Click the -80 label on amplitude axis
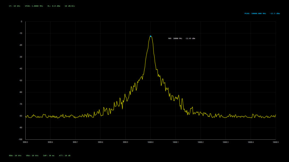289x162 pixels. coord(21,116)
